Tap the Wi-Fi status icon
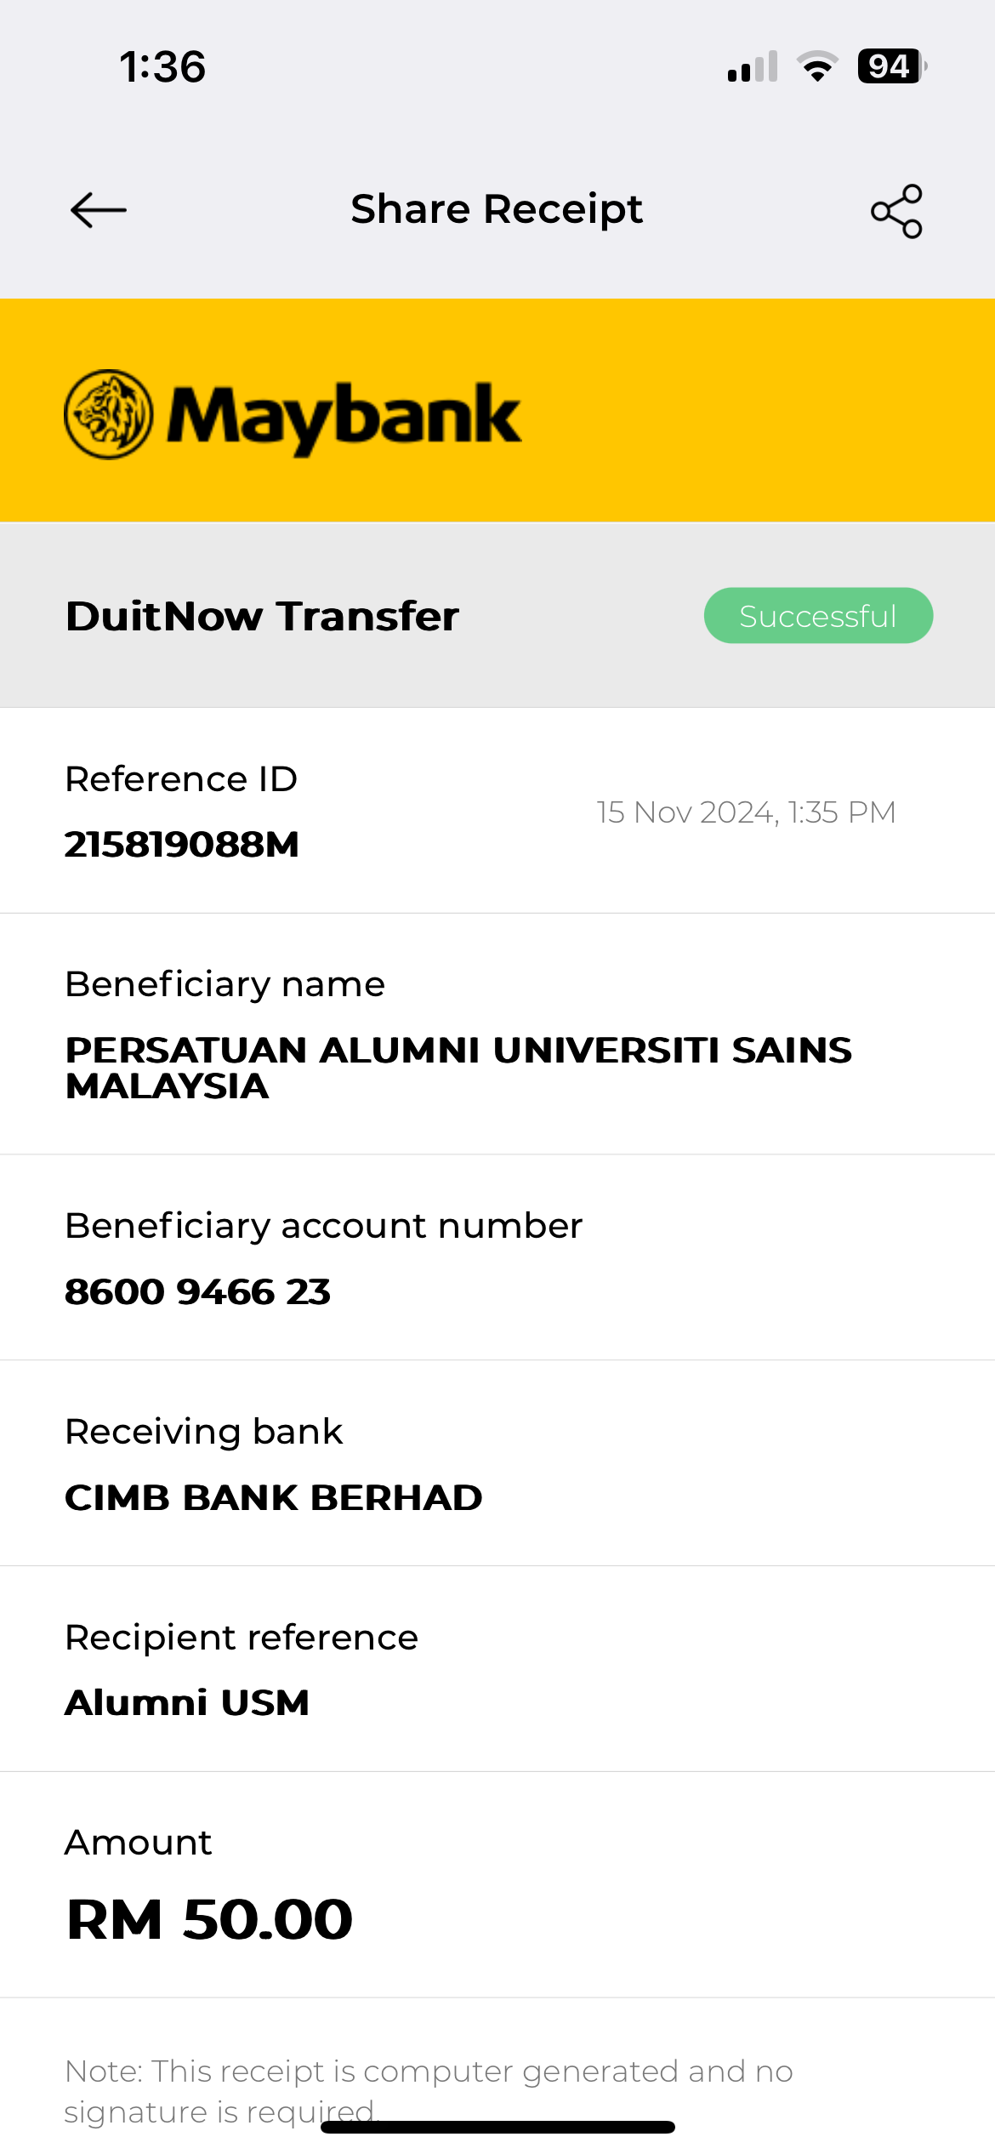The image size is (995, 2154). tap(817, 66)
